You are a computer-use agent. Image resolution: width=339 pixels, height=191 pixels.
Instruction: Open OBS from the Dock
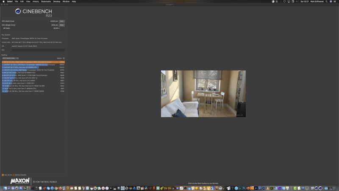click(185, 188)
